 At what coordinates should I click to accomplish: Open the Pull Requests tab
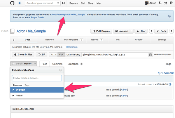74,40
